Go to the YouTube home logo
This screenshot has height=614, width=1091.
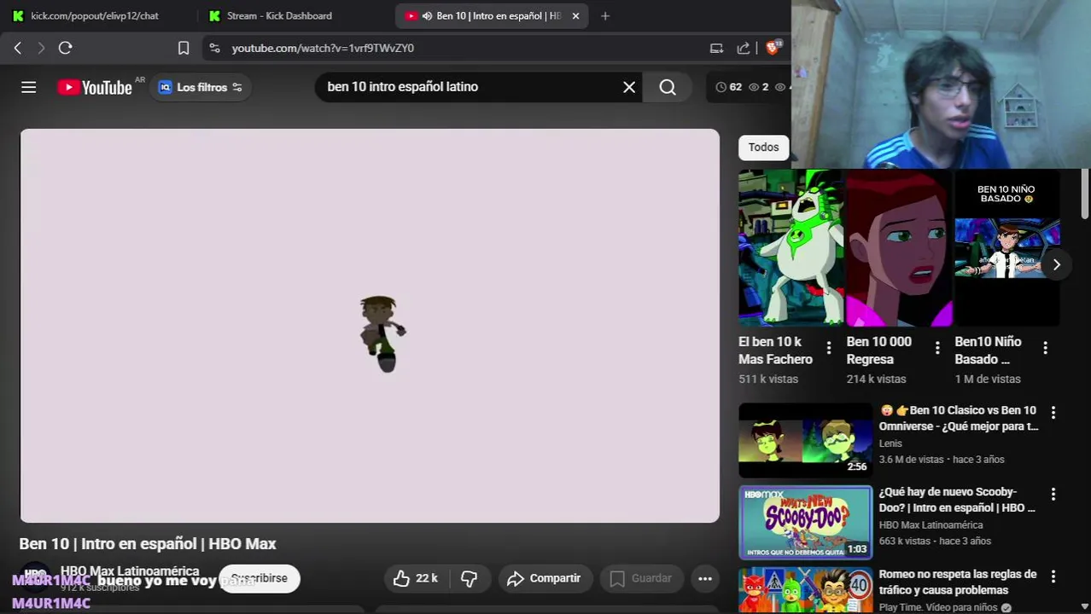click(95, 87)
